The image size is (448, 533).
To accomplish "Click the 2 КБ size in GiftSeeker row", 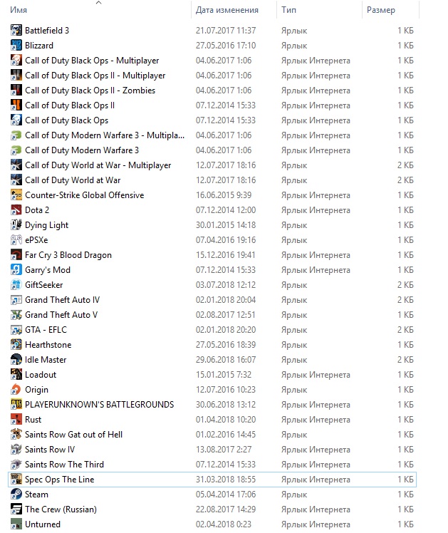I will [405, 285].
